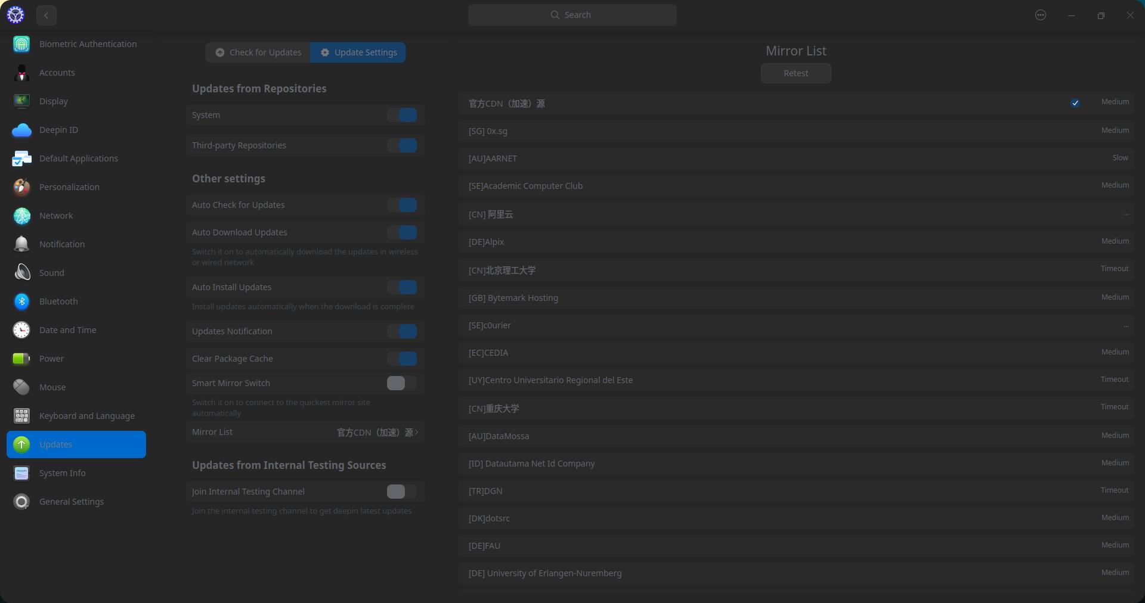This screenshot has height=603, width=1145.
Task: Toggle Clear Package Cache switch
Action: coord(402,359)
